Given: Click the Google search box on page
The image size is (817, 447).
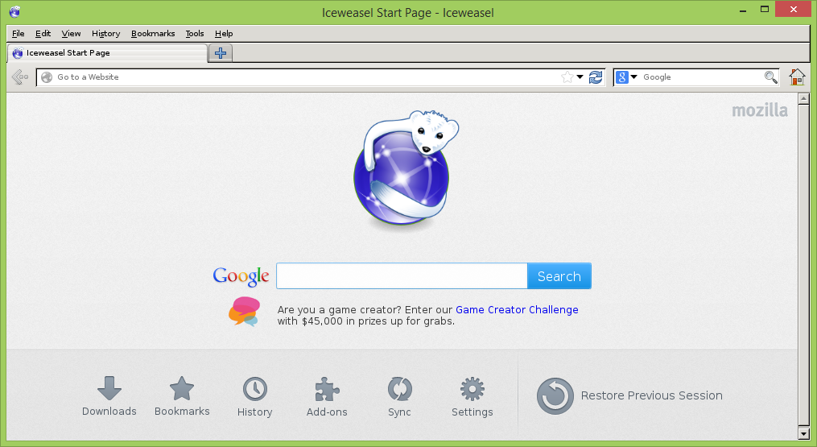Looking at the screenshot, I should coord(402,276).
